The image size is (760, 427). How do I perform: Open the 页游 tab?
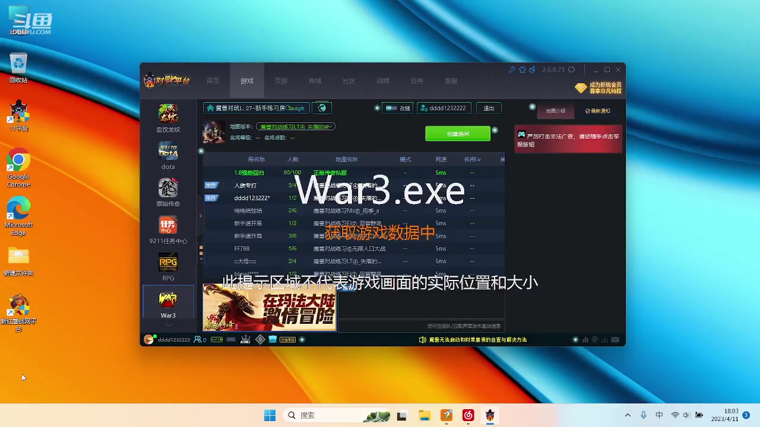point(281,81)
